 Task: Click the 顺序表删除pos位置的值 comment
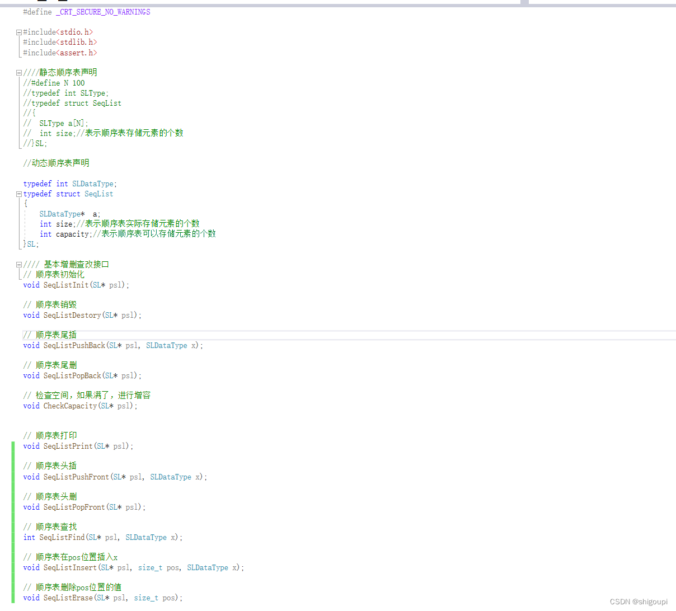72,587
